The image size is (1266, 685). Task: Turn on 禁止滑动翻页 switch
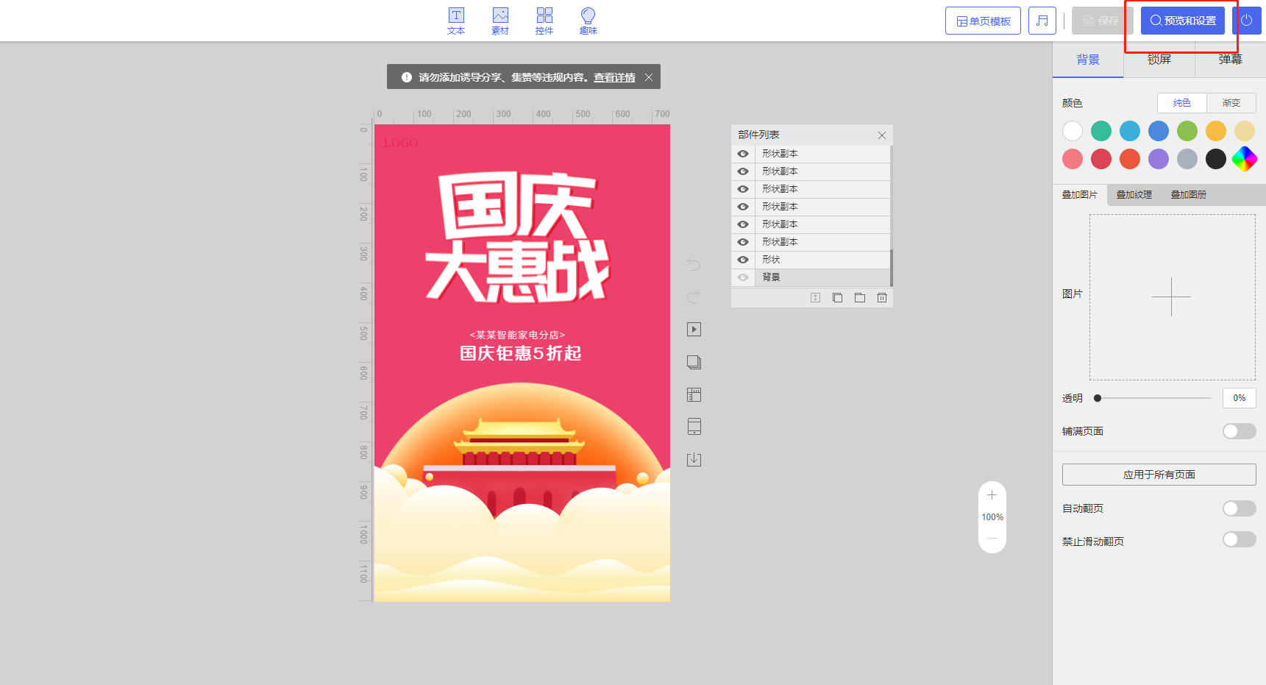click(x=1239, y=540)
